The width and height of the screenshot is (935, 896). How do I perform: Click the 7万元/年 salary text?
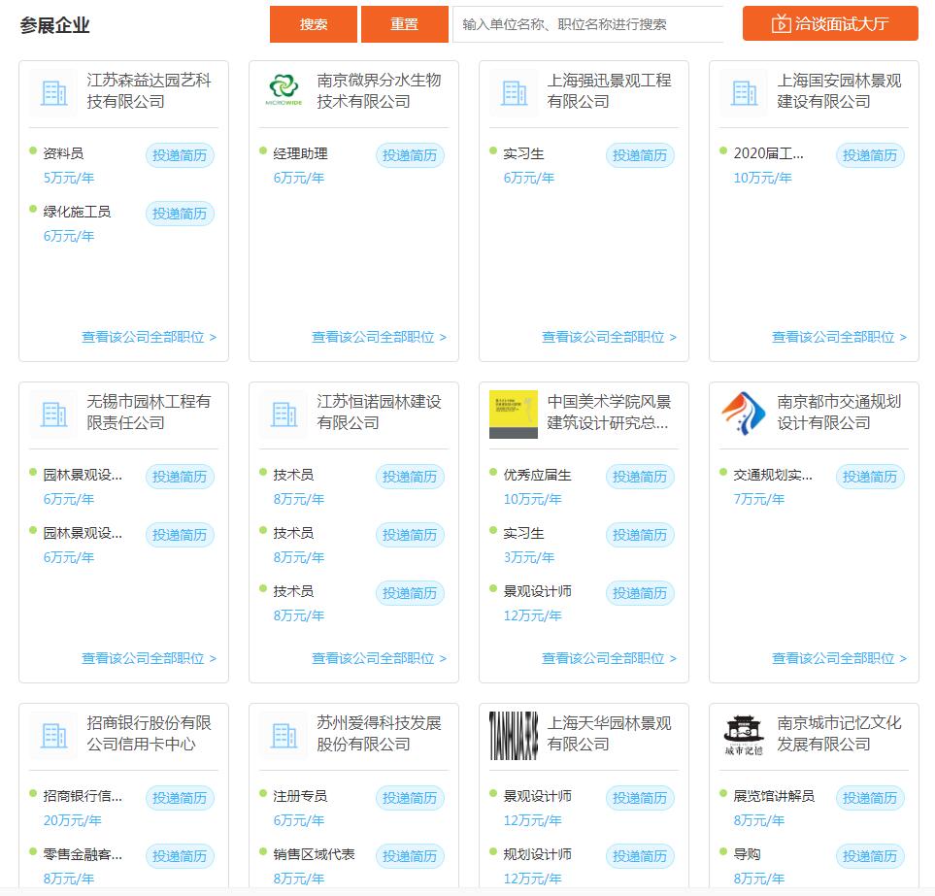pyautogui.click(x=759, y=500)
